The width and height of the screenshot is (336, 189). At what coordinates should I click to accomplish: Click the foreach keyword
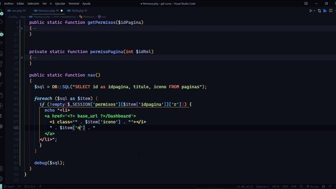[43, 99]
